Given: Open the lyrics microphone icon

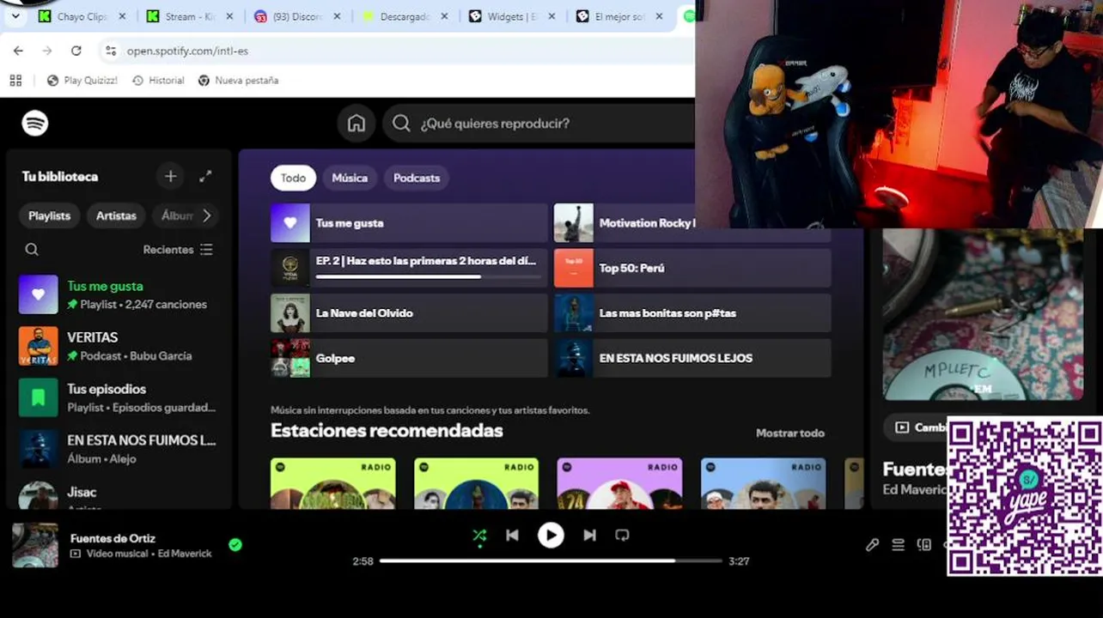Looking at the screenshot, I should point(872,544).
